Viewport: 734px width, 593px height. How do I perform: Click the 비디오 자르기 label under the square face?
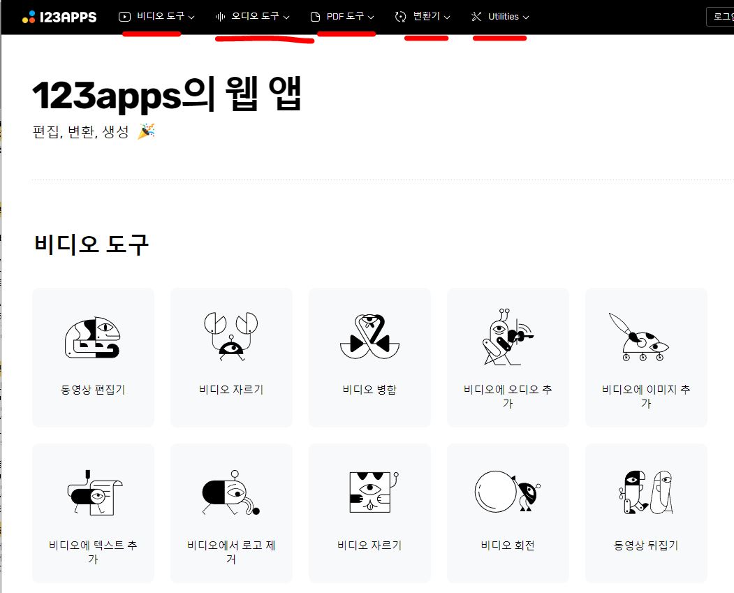(x=370, y=546)
